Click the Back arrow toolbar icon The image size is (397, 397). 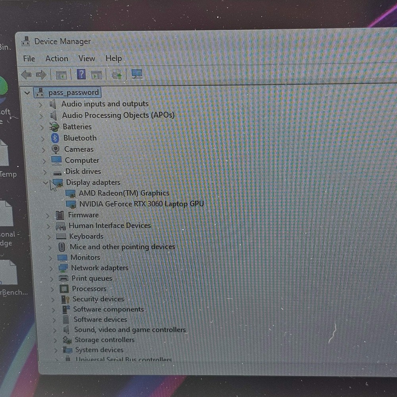pyautogui.click(x=26, y=75)
